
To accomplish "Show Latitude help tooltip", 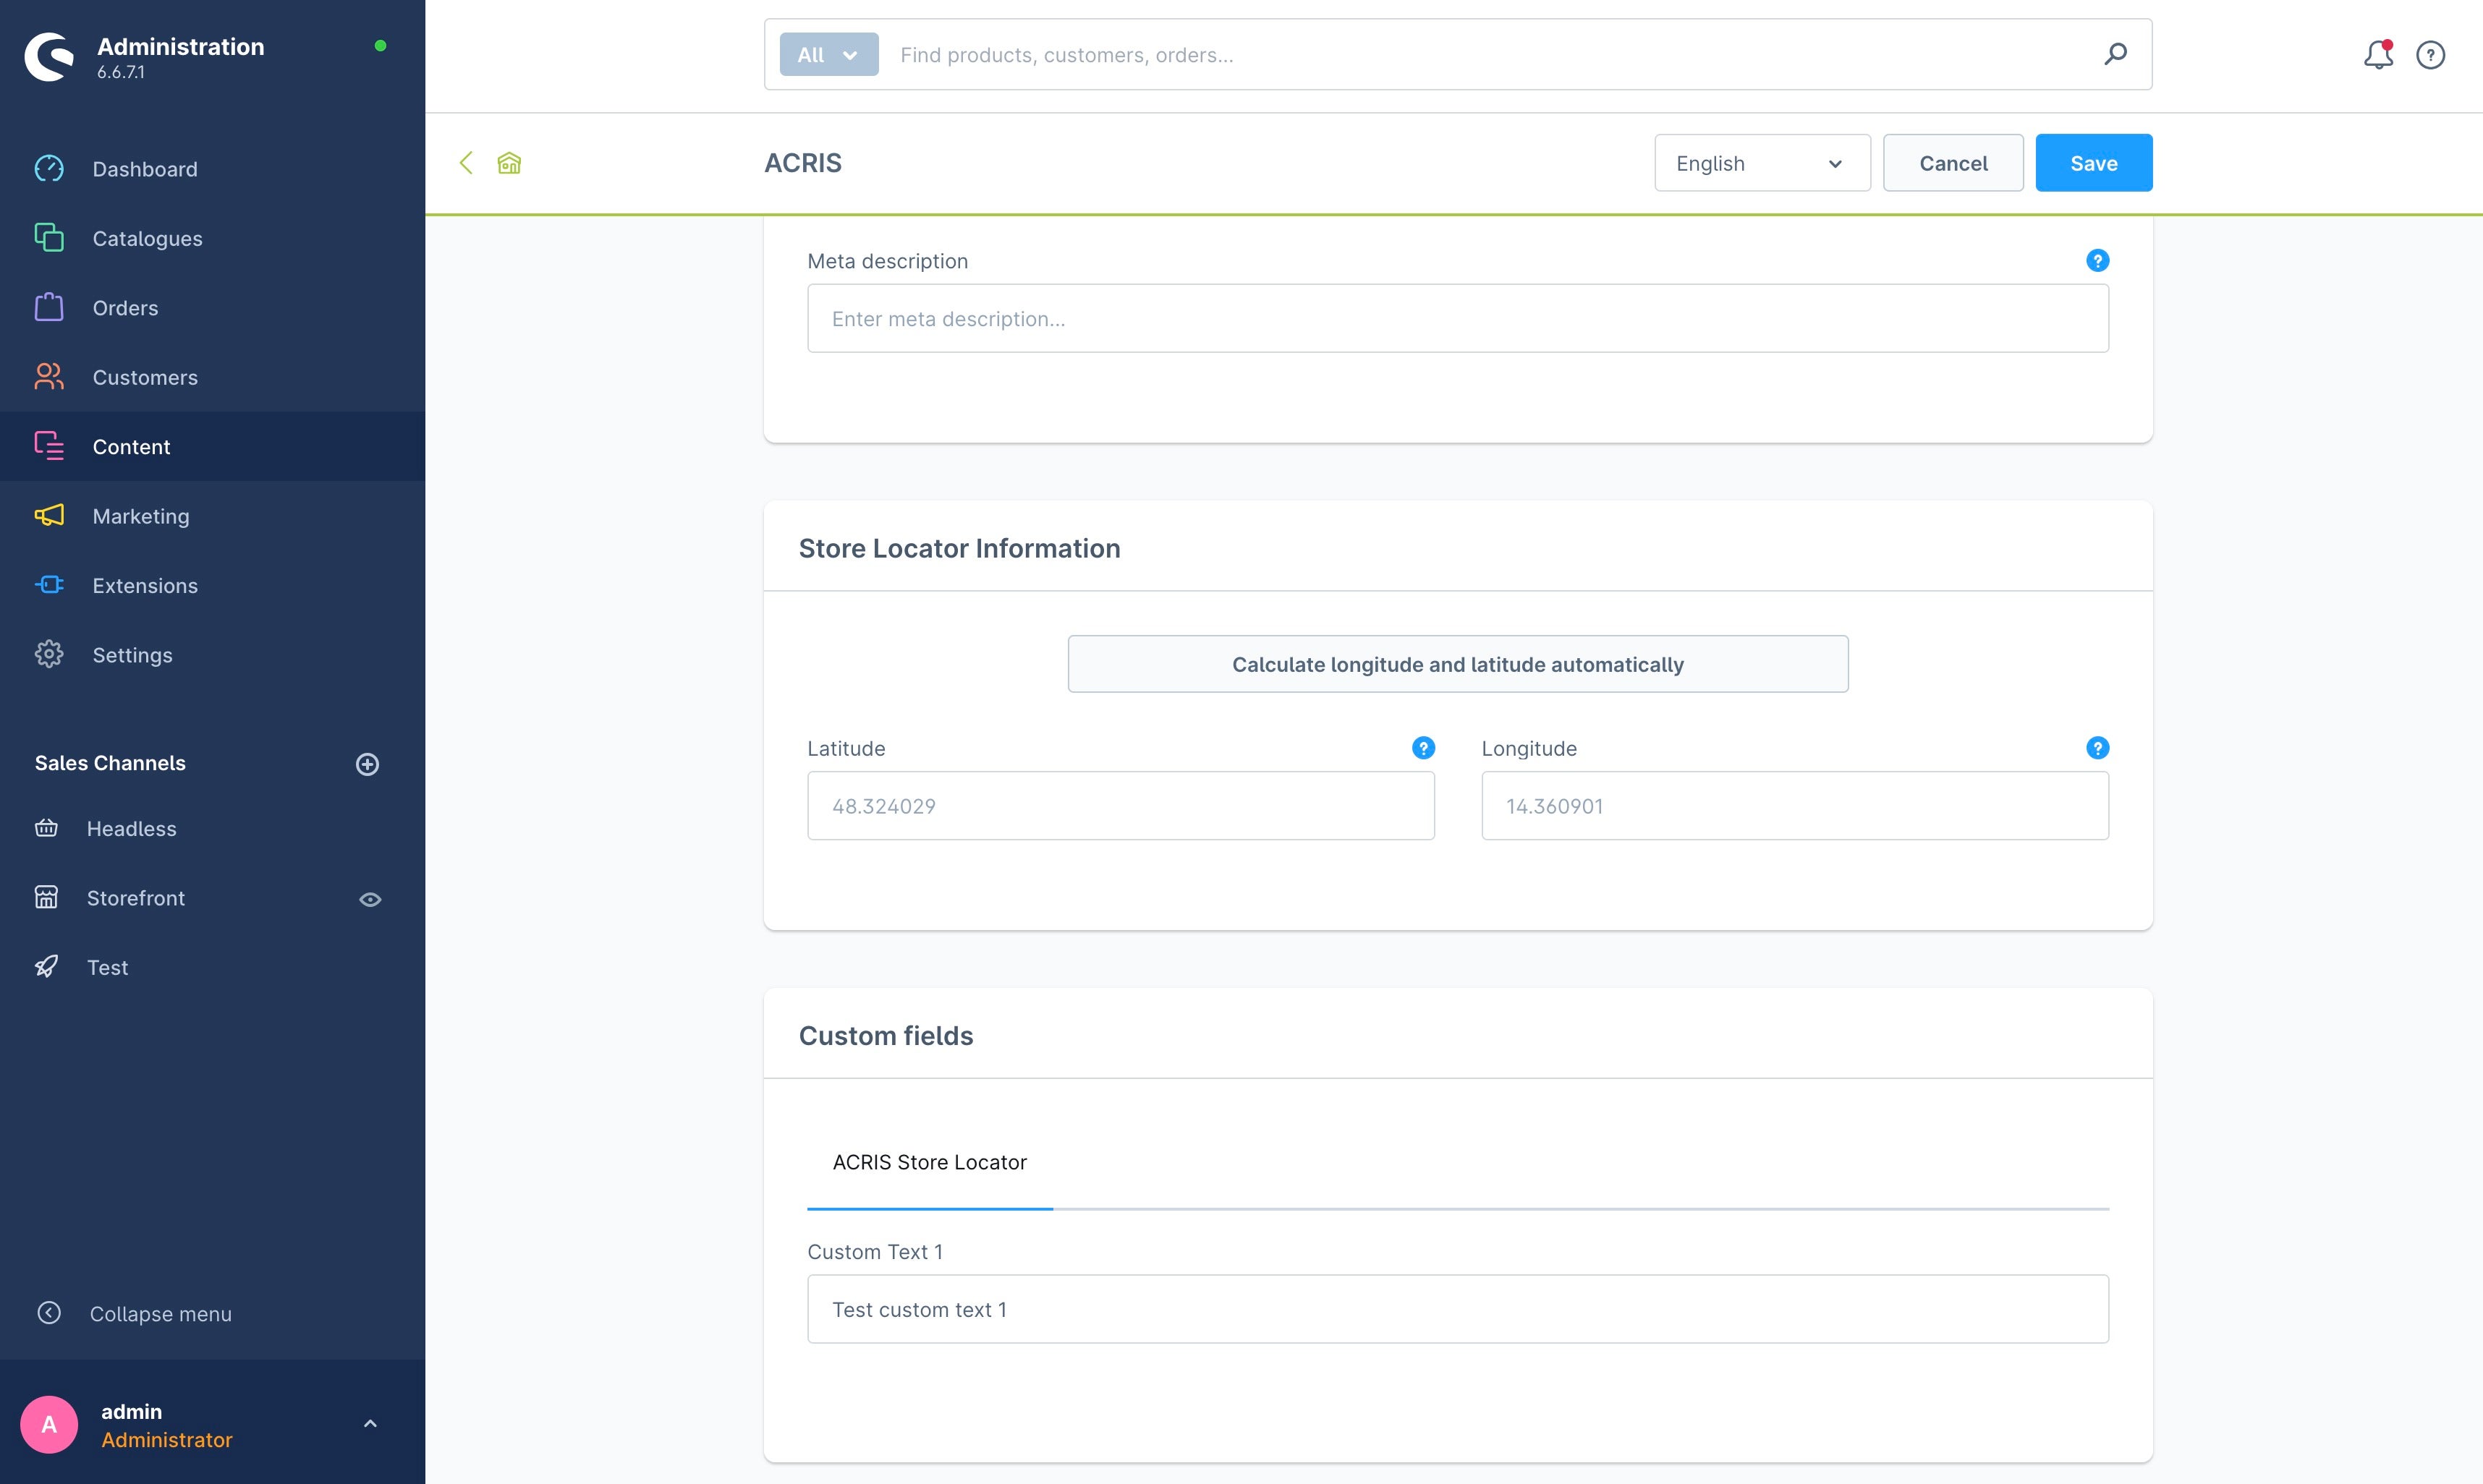I will click(x=1424, y=748).
